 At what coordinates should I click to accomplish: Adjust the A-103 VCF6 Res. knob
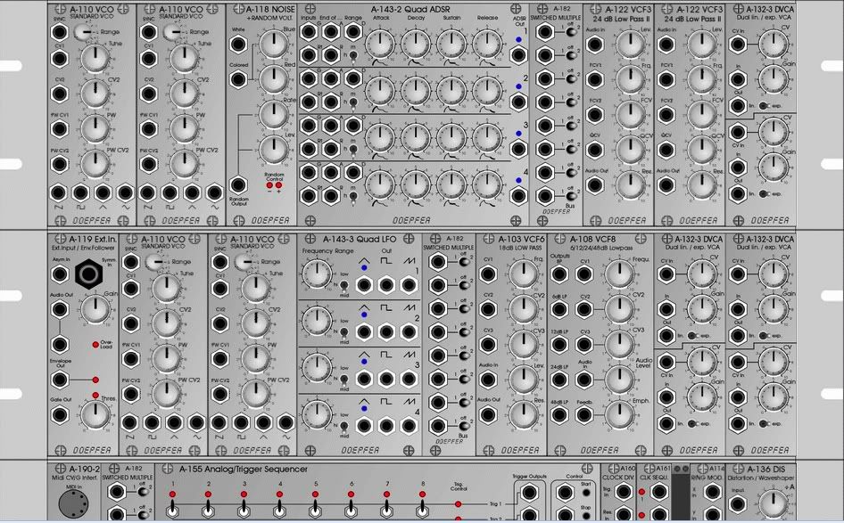pos(524,415)
